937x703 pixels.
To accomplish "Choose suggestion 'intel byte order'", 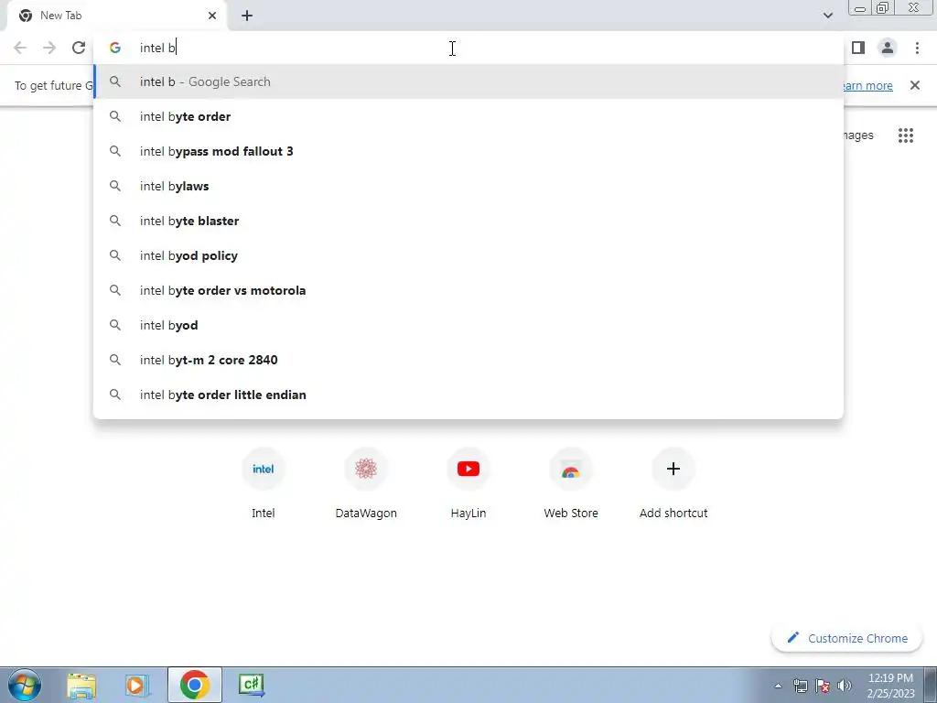I will click(x=468, y=116).
